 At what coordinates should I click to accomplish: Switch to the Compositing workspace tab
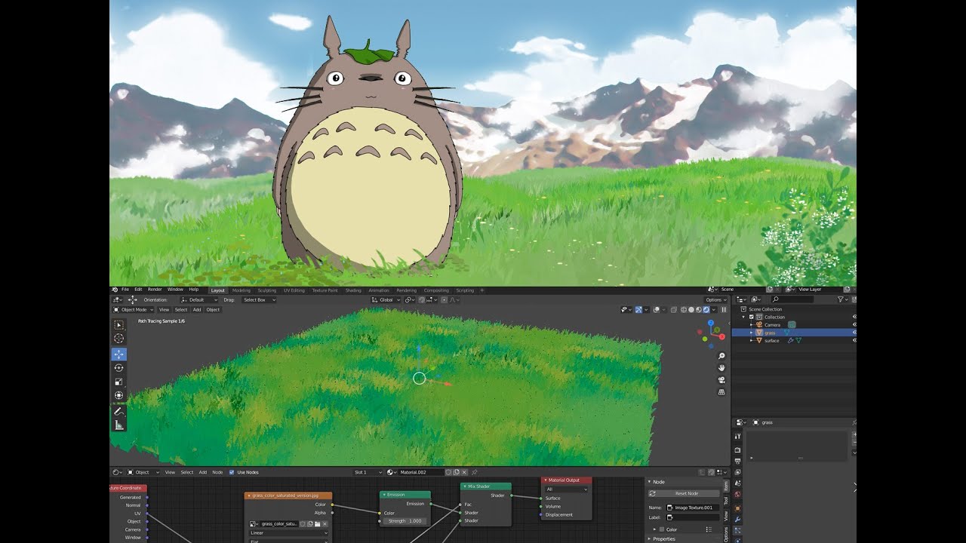click(x=436, y=290)
